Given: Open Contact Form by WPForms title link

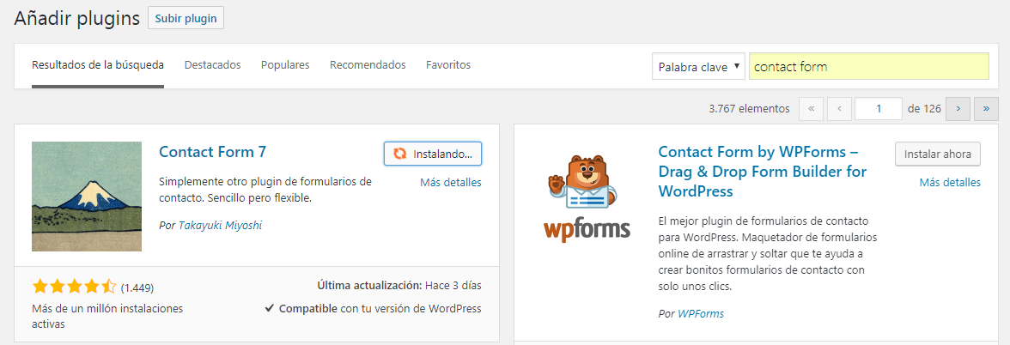Looking at the screenshot, I should click(x=763, y=172).
